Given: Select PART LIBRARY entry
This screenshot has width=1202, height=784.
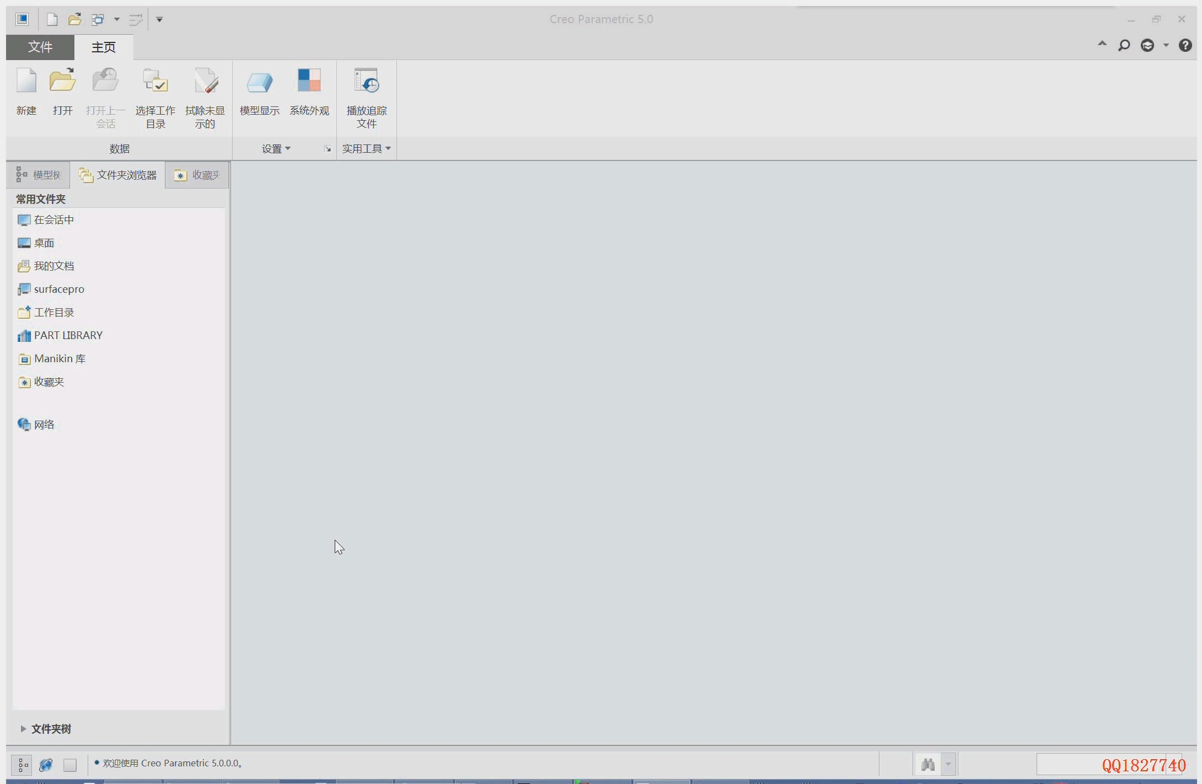Looking at the screenshot, I should tap(118, 336).
